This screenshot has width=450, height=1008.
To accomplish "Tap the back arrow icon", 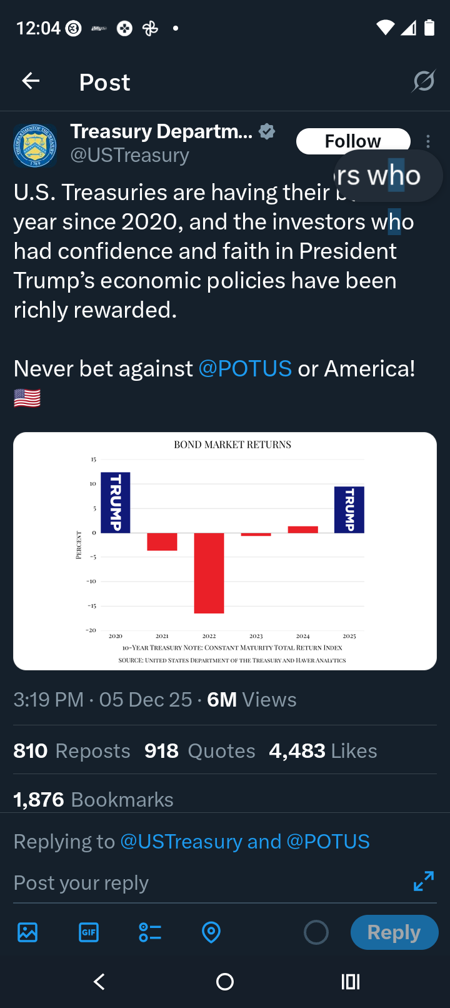I will pyautogui.click(x=31, y=81).
